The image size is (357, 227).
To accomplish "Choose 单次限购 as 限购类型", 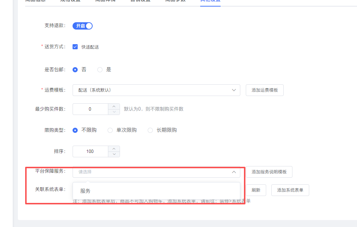I will point(110,130).
